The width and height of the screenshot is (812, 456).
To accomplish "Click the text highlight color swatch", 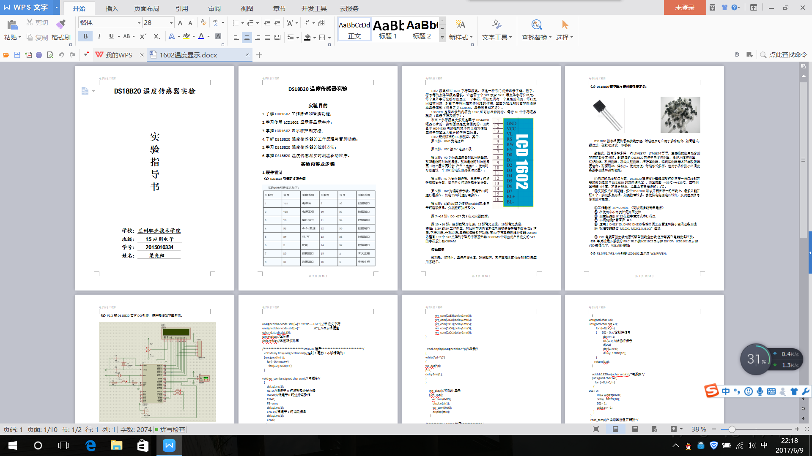I will point(187,37).
